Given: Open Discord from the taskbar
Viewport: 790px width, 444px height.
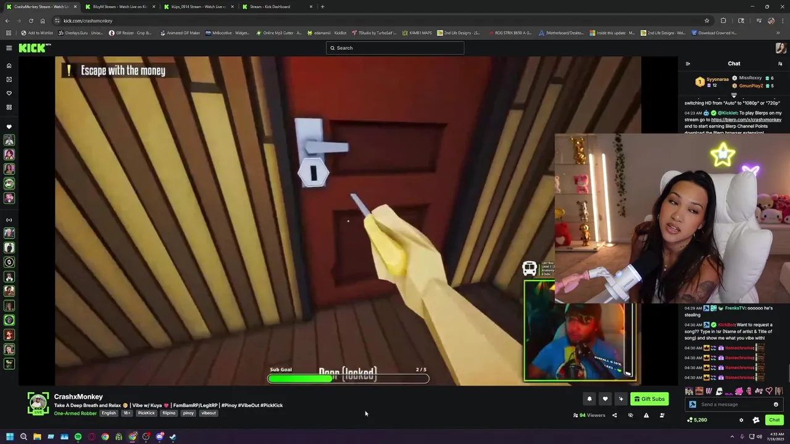Looking at the screenshot, I should [159, 437].
